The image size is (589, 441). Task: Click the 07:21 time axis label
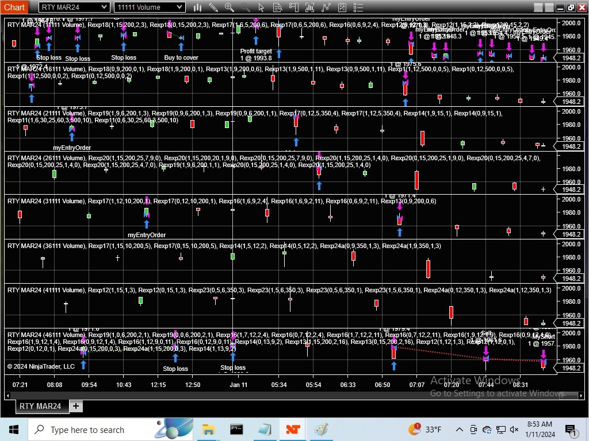[20, 385]
